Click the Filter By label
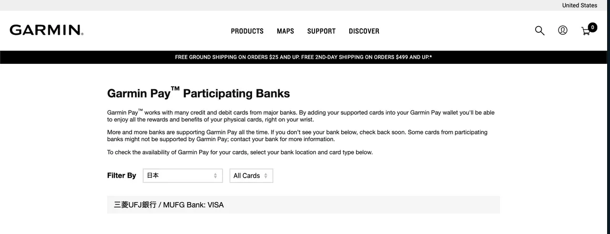The width and height of the screenshot is (610, 234). pyautogui.click(x=122, y=175)
